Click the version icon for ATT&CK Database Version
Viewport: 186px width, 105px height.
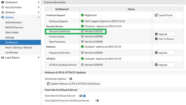point(82,65)
